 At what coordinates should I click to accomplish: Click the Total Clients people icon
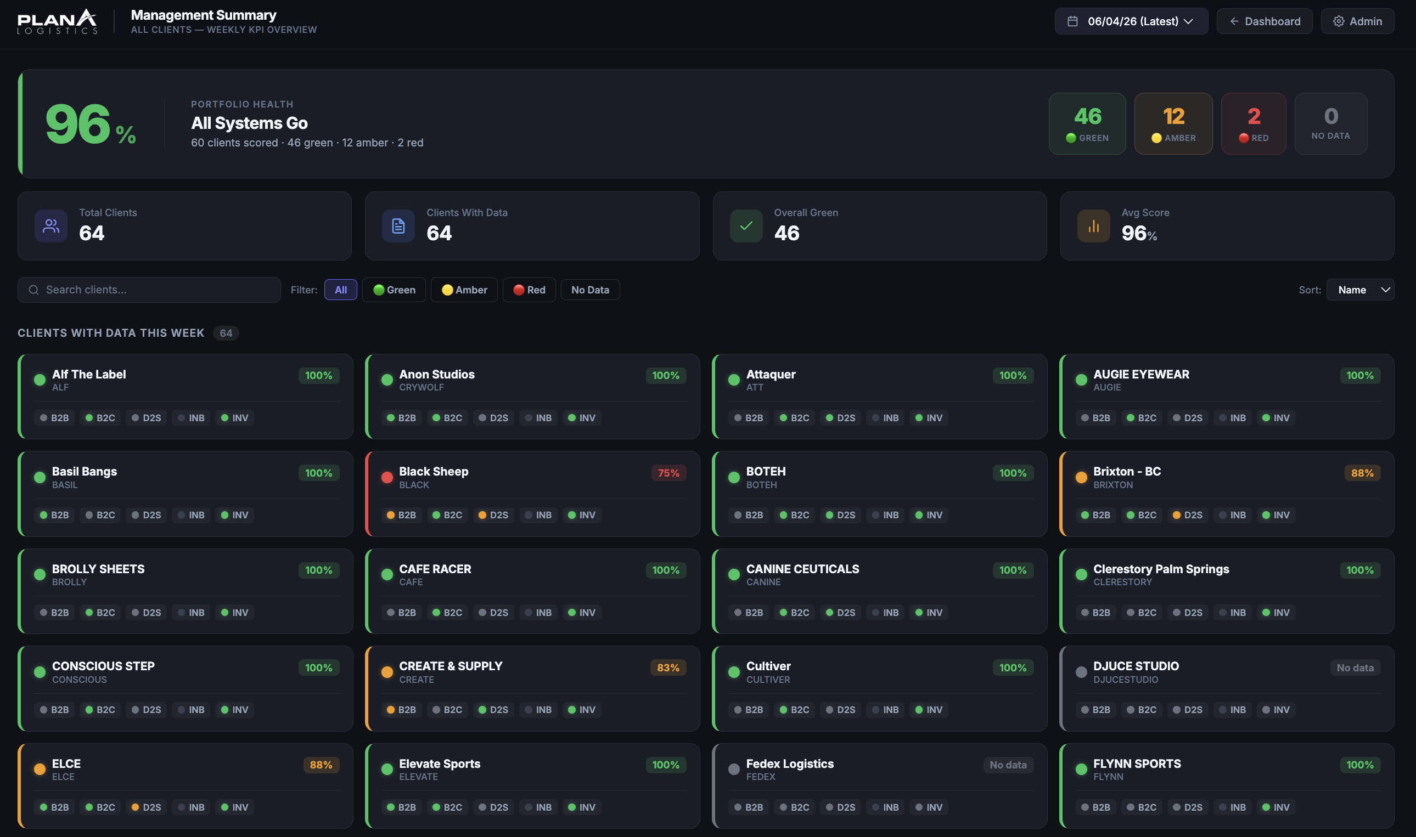point(51,226)
